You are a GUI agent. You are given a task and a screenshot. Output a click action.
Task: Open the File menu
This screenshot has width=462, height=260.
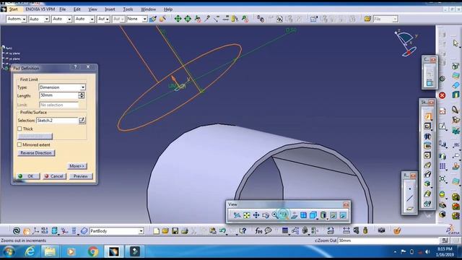[x=63, y=9]
